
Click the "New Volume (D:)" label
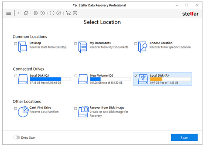pos(101,76)
